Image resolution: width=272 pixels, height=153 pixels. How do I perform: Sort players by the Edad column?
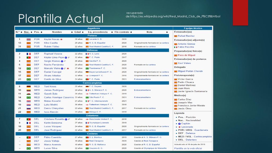83,32
